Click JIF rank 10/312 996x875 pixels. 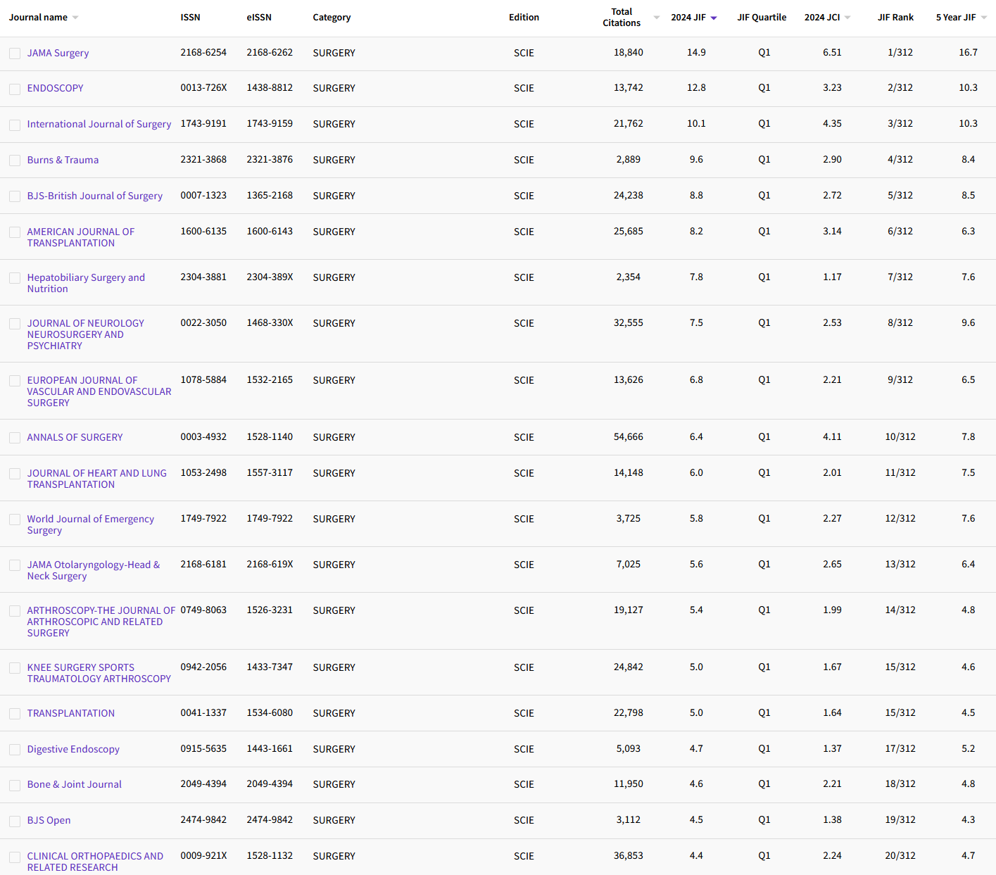click(x=900, y=436)
